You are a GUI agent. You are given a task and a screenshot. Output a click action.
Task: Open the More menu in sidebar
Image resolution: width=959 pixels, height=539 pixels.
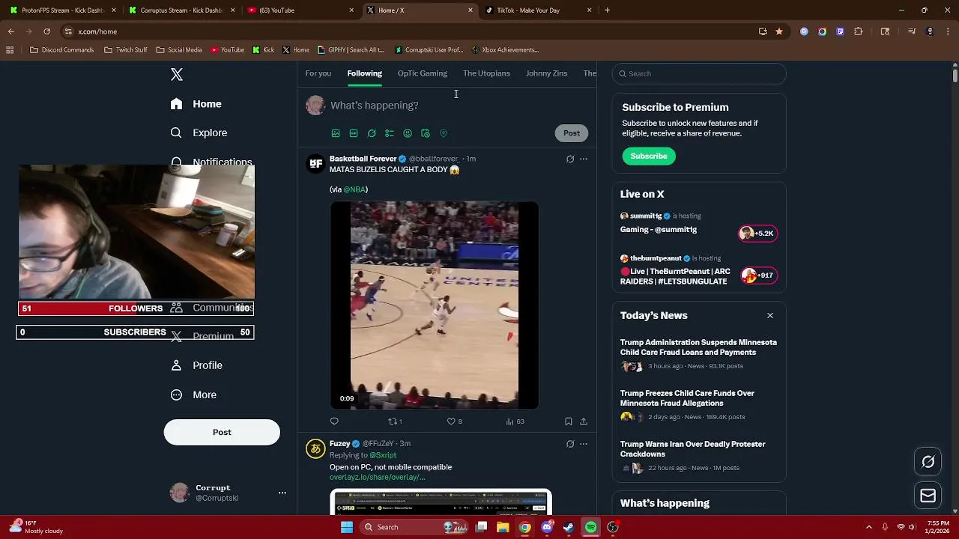point(193,395)
